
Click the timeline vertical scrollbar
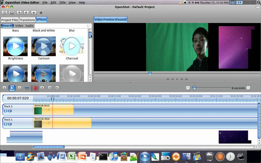(259, 120)
